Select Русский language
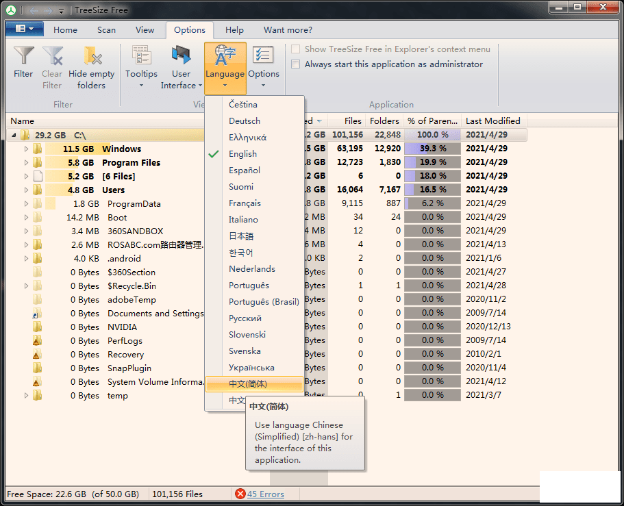 254,318
